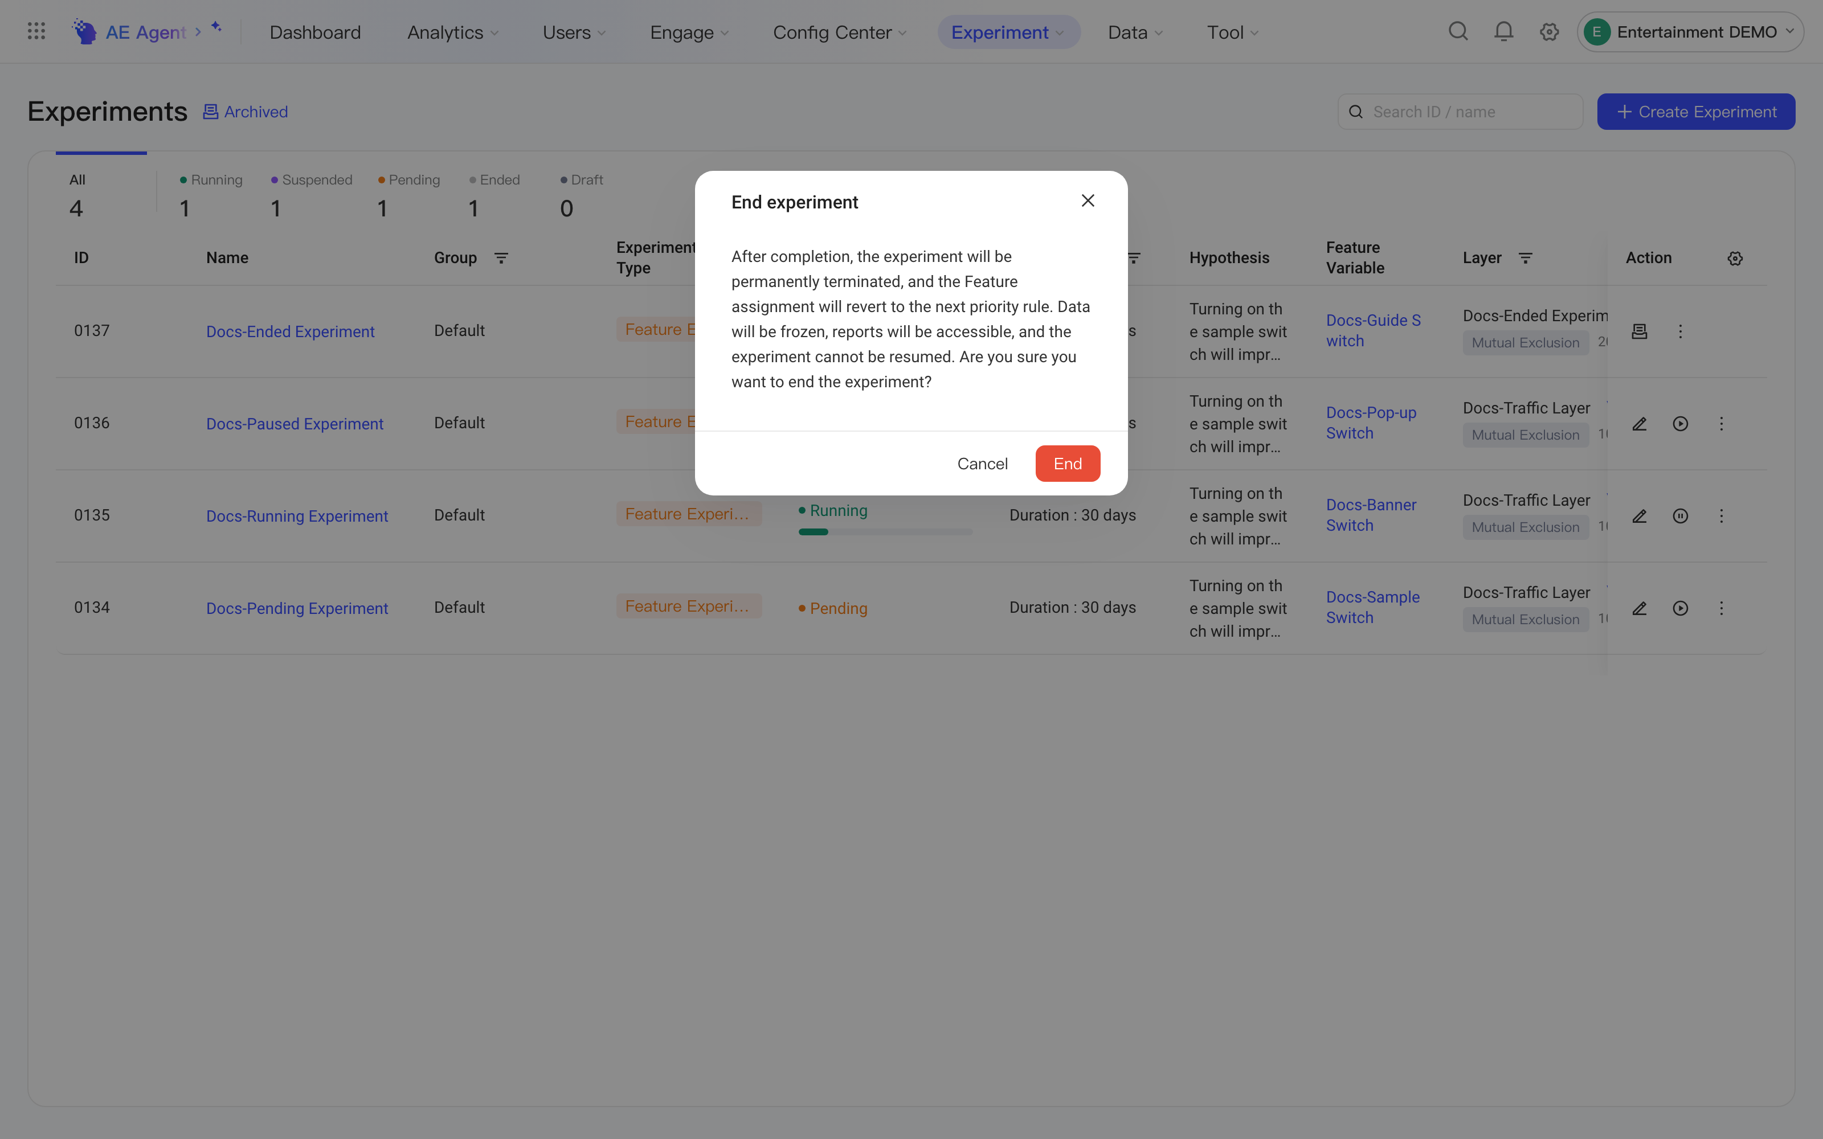The height and width of the screenshot is (1139, 1823).
Task: Close the End experiment dialog with X
Action: pos(1088,200)
